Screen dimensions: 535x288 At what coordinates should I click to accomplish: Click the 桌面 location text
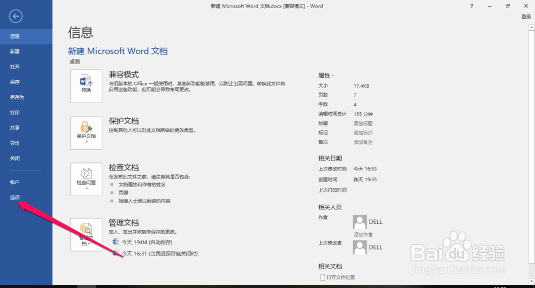click(75, 61)
